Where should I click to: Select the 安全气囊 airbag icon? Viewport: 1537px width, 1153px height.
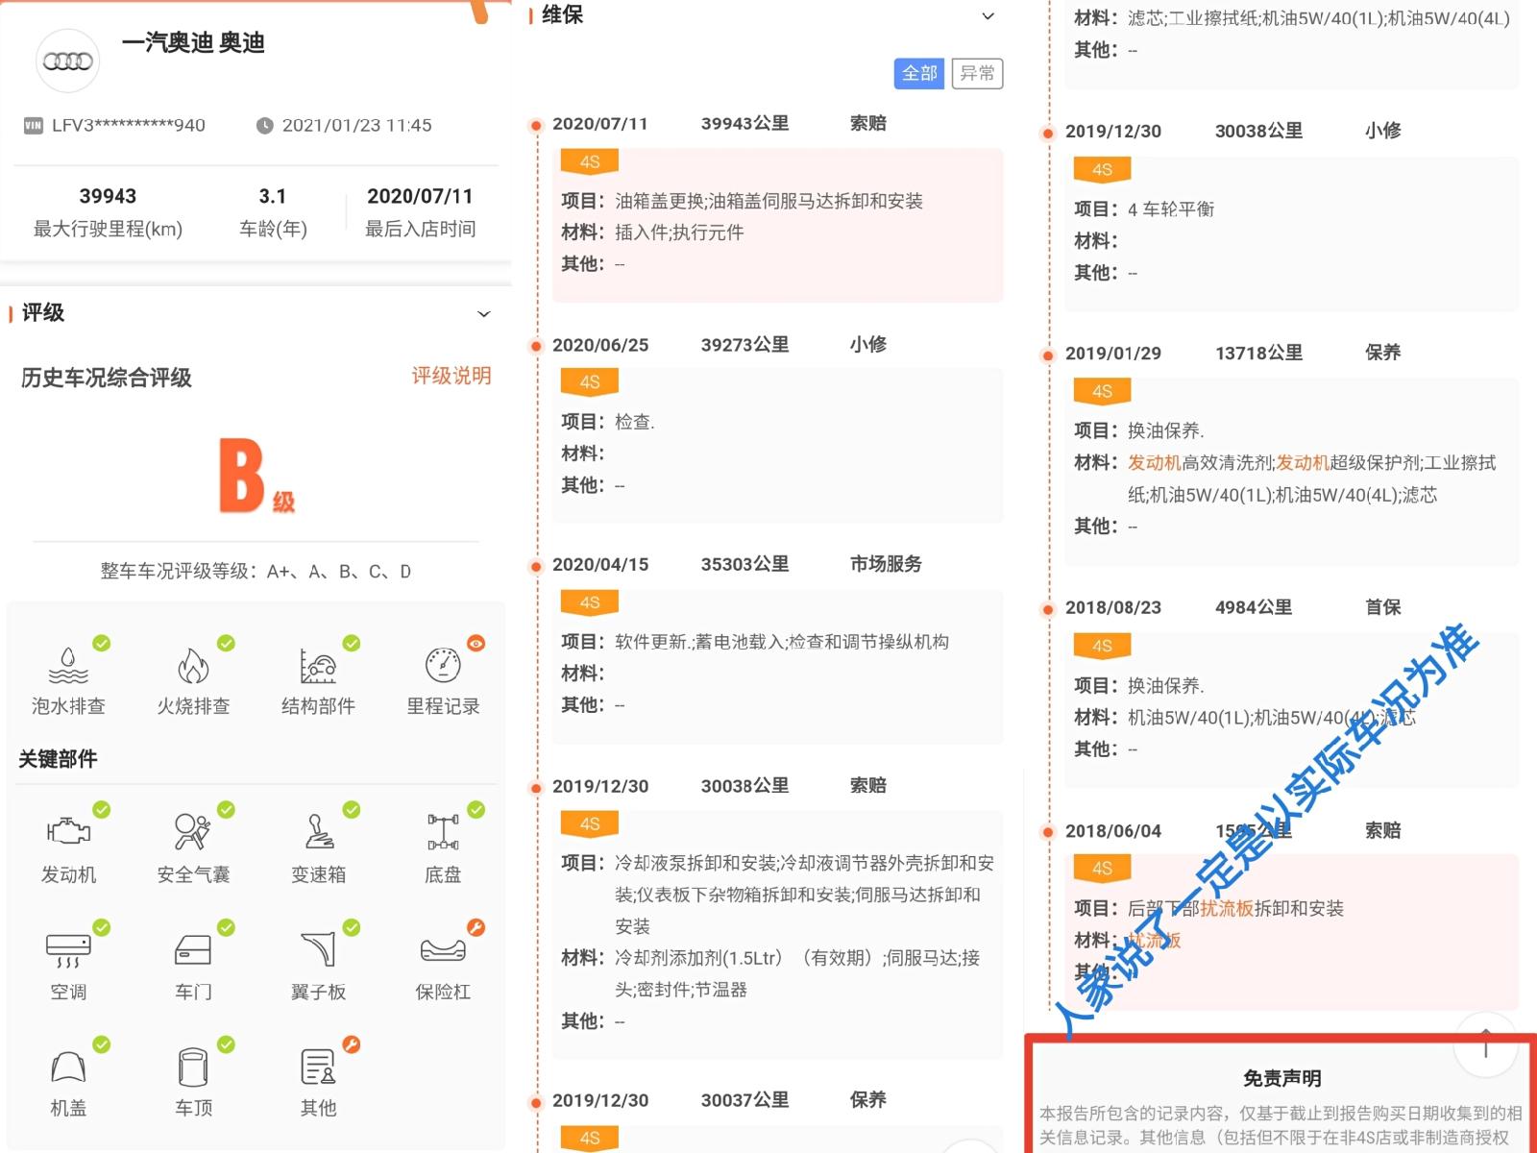pyautogui.click(x=193, y=831)
